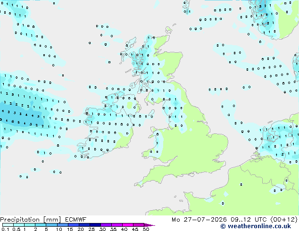The image size is (299, 231).
Task: Click the '30' legend value label
Action: pos(102,229)
